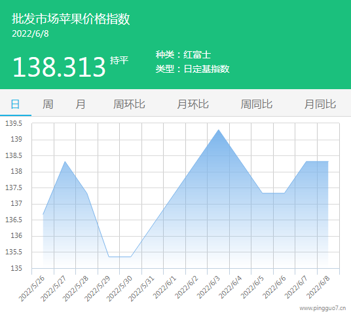Screen dimensions: 351x316
Task: Click the 139.5 y-axis label
Action: tap(14, 123)
